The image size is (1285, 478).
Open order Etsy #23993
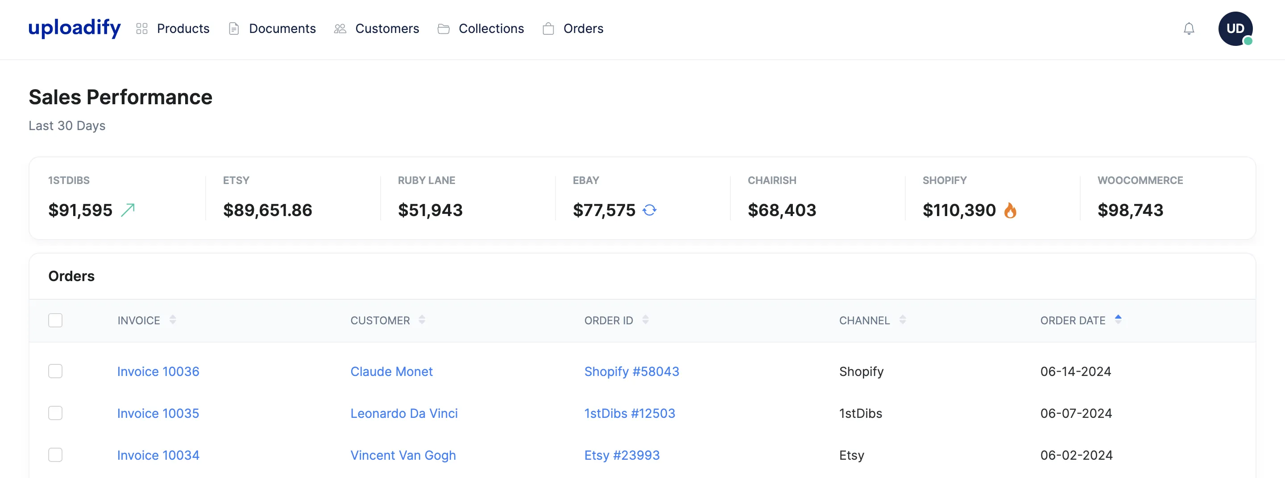tap(622, 455)
